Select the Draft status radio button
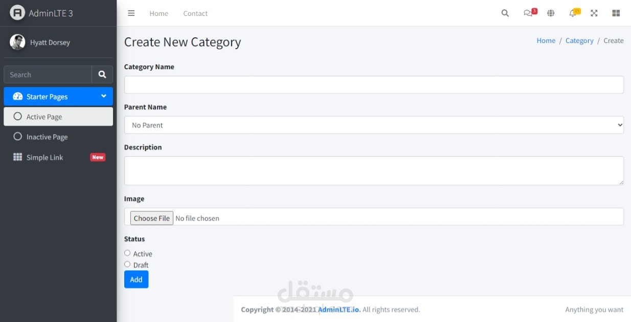 (x=127, y=264)
